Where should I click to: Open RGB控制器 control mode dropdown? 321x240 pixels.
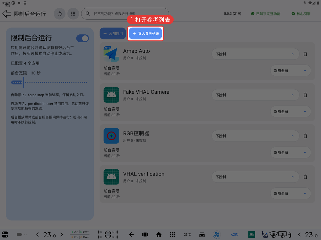point(255,136)
